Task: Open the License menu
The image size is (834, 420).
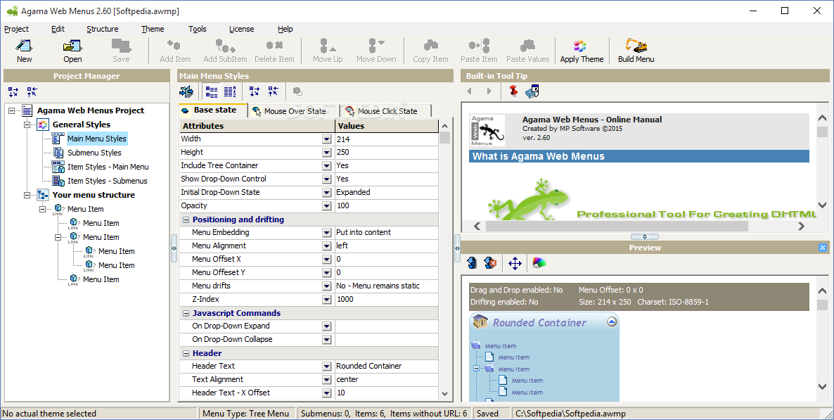Action: (x=241, y=29)
